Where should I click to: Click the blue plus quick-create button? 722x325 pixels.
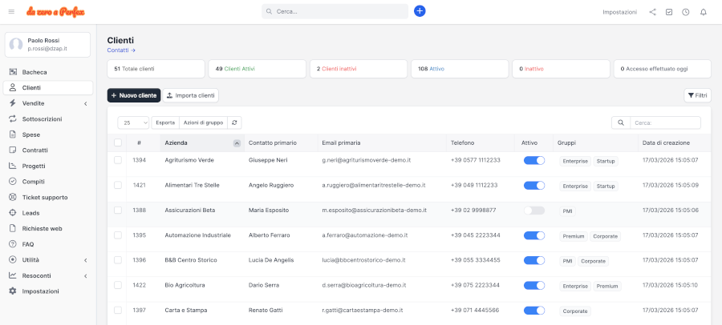click(x=420, y=11)
